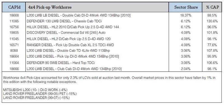The width and height of the screenshot is (224, 105).
Task: Click MITSUBISHI L200 (10- ) DI-D WORK line
Action: click(x=35, y=90)
